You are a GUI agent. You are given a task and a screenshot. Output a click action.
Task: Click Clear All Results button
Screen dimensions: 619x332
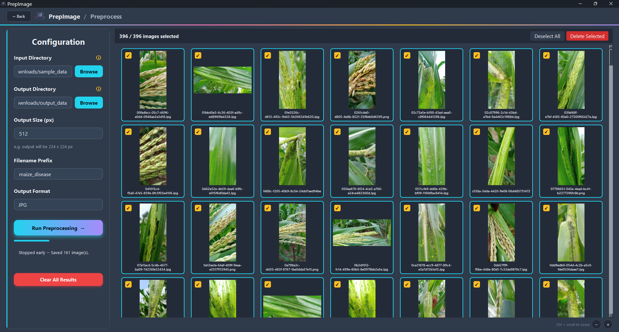[x=58, y=280]
